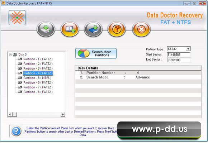Click the tree panel left scroll arrow

(10, 114)
